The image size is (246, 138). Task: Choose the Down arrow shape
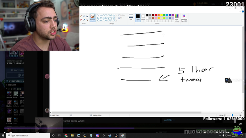[x=98, y=20]
